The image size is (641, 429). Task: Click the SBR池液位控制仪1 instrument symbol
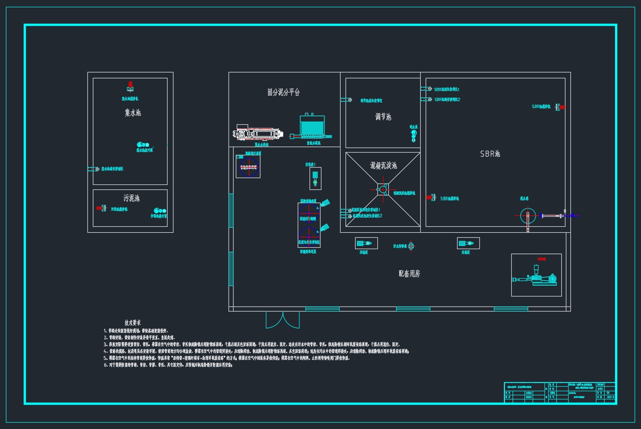(x=426, y=89)
